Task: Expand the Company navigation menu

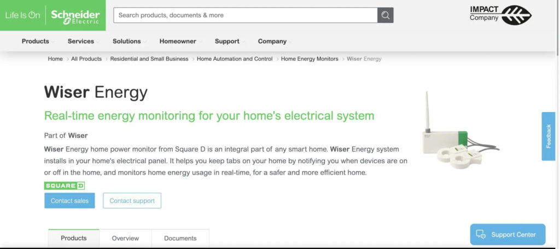Action: point(275,41)
